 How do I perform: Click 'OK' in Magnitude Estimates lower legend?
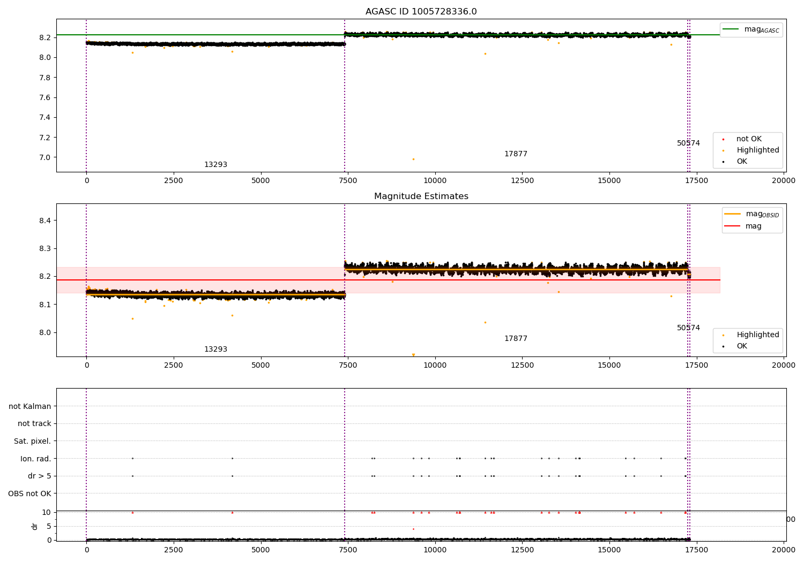tap(735, 346)
